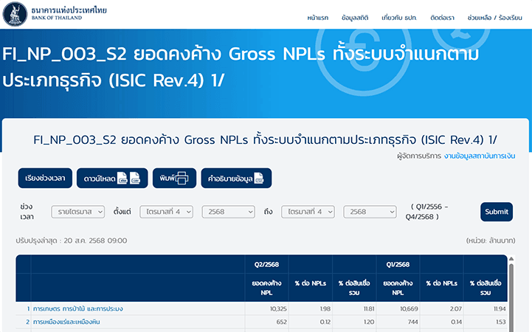The height and width of the screenshot is (332, 532).
Task: Open the ending year 2568 dropdown
Action: tap(370, 212)
